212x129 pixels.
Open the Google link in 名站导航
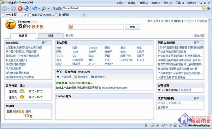point(93,48)
